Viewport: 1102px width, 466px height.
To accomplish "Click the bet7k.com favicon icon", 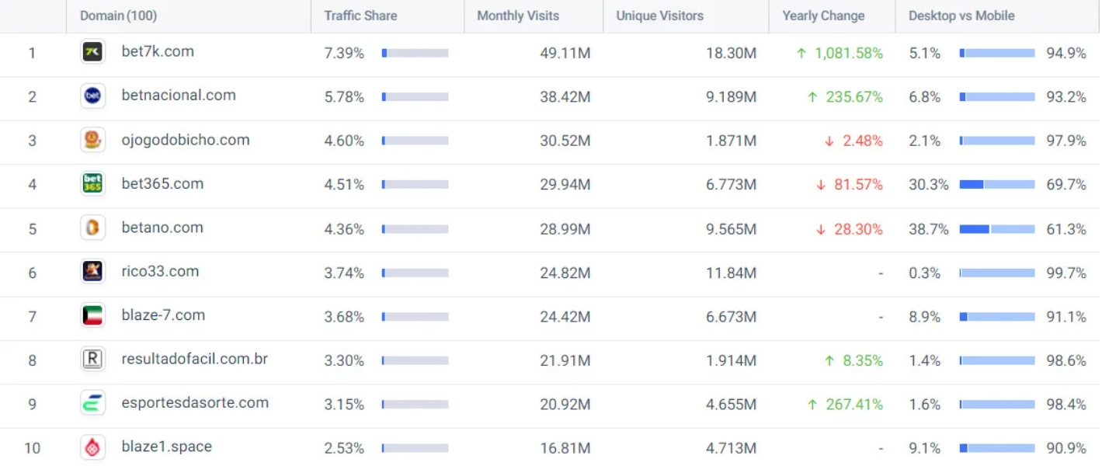I will [x=92, y=52].
